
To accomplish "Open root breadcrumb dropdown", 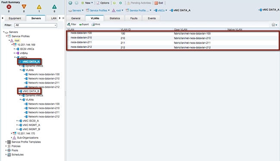I will pyautogui.click(x=118, y=10).
